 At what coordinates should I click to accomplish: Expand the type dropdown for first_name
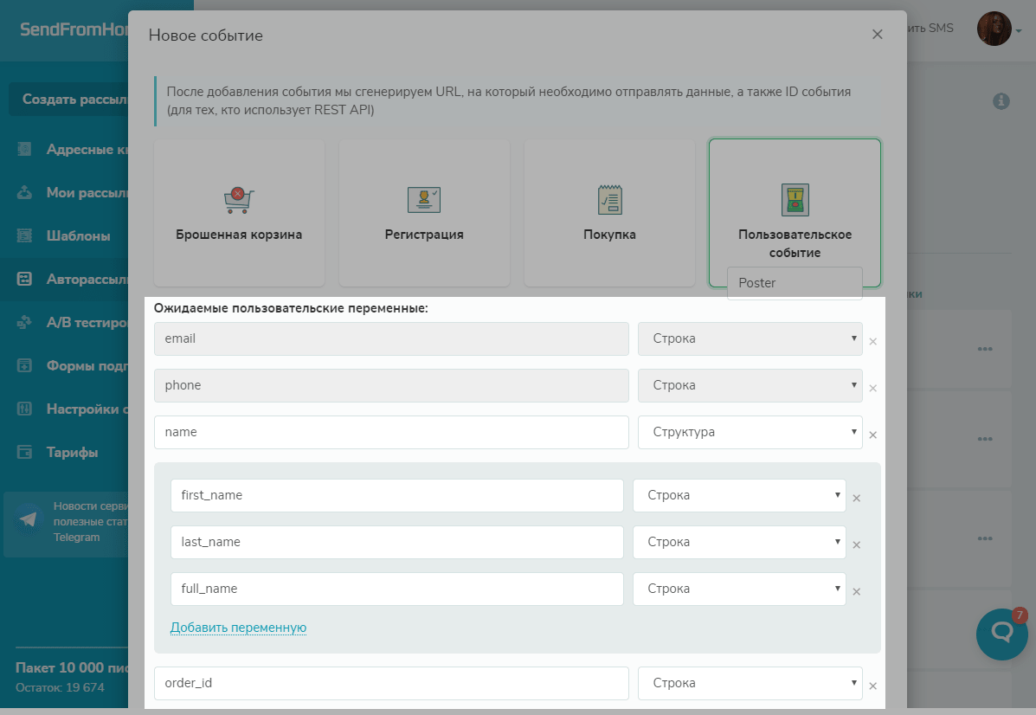point(739,496)
